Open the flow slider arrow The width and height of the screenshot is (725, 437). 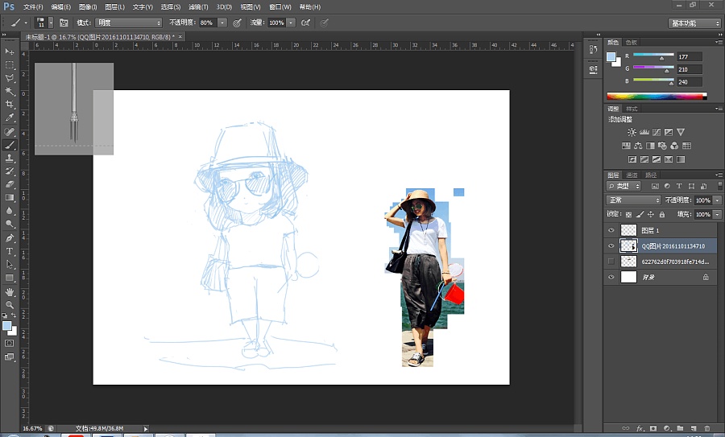pos(291,23)
